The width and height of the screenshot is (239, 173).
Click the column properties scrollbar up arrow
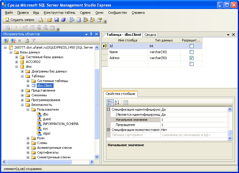230,109
